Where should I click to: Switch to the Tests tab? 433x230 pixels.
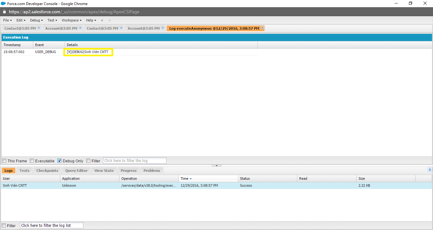tap(24, 170)
